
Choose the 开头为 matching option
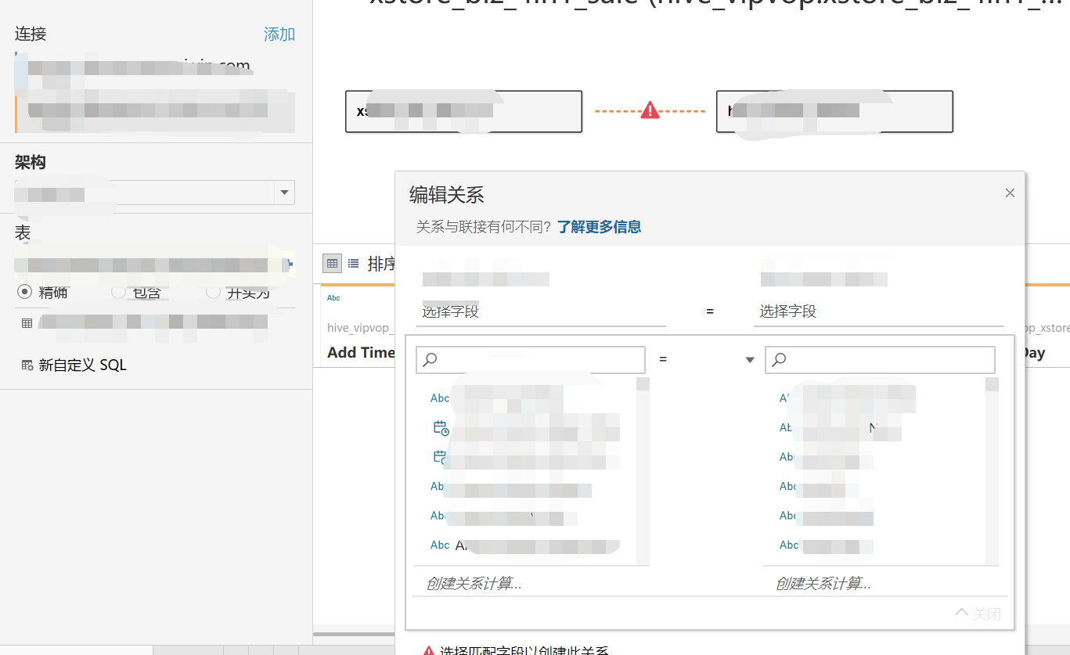(x=213, y=292)
